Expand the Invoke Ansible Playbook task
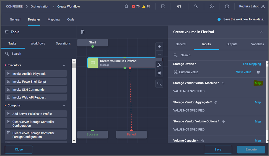 click(9, 74)
